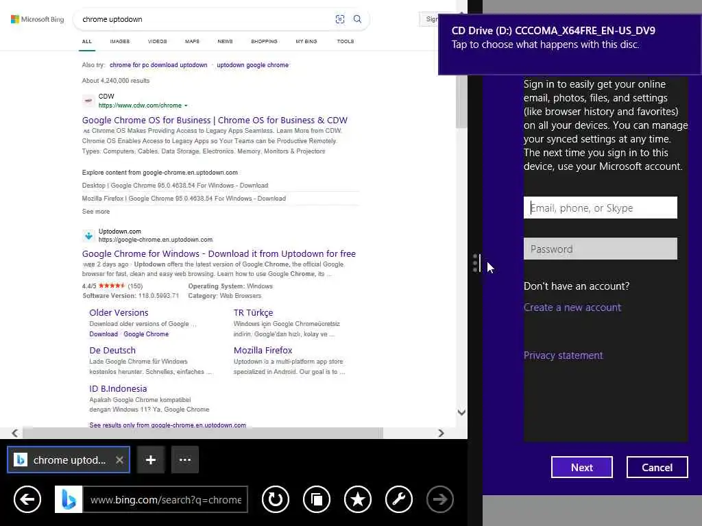Open the VIDEOS search tab
This screenshot has width=702, height=526.
point(157,41)
